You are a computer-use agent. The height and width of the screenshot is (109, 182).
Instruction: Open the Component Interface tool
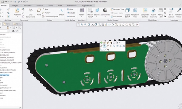145,13
